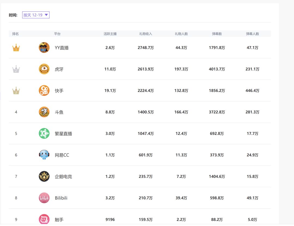The height and width of the screenshot is (226, 294).
Task: Open the 按天 12-19 date dropdown
Action: (x=36, y=15)
